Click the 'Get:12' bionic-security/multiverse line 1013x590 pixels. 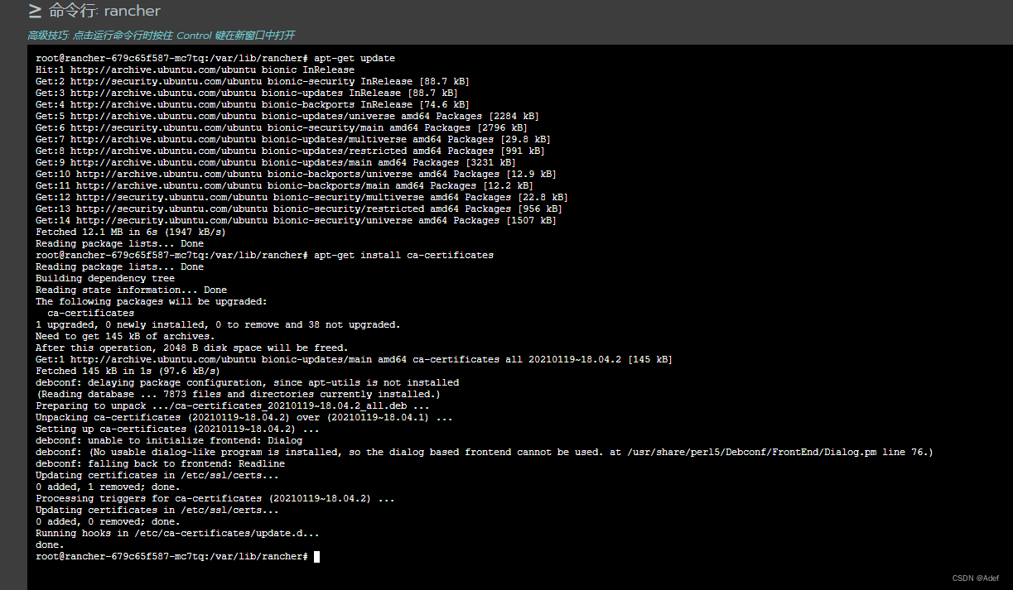click(301, 197)
